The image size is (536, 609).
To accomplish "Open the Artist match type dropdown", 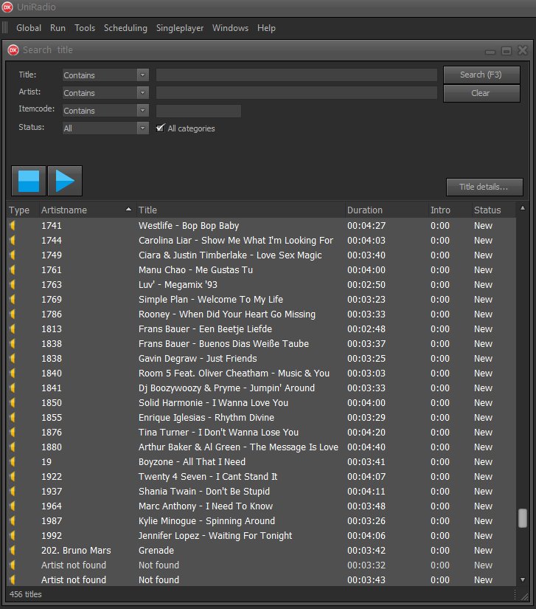I will tap(142, 93).
